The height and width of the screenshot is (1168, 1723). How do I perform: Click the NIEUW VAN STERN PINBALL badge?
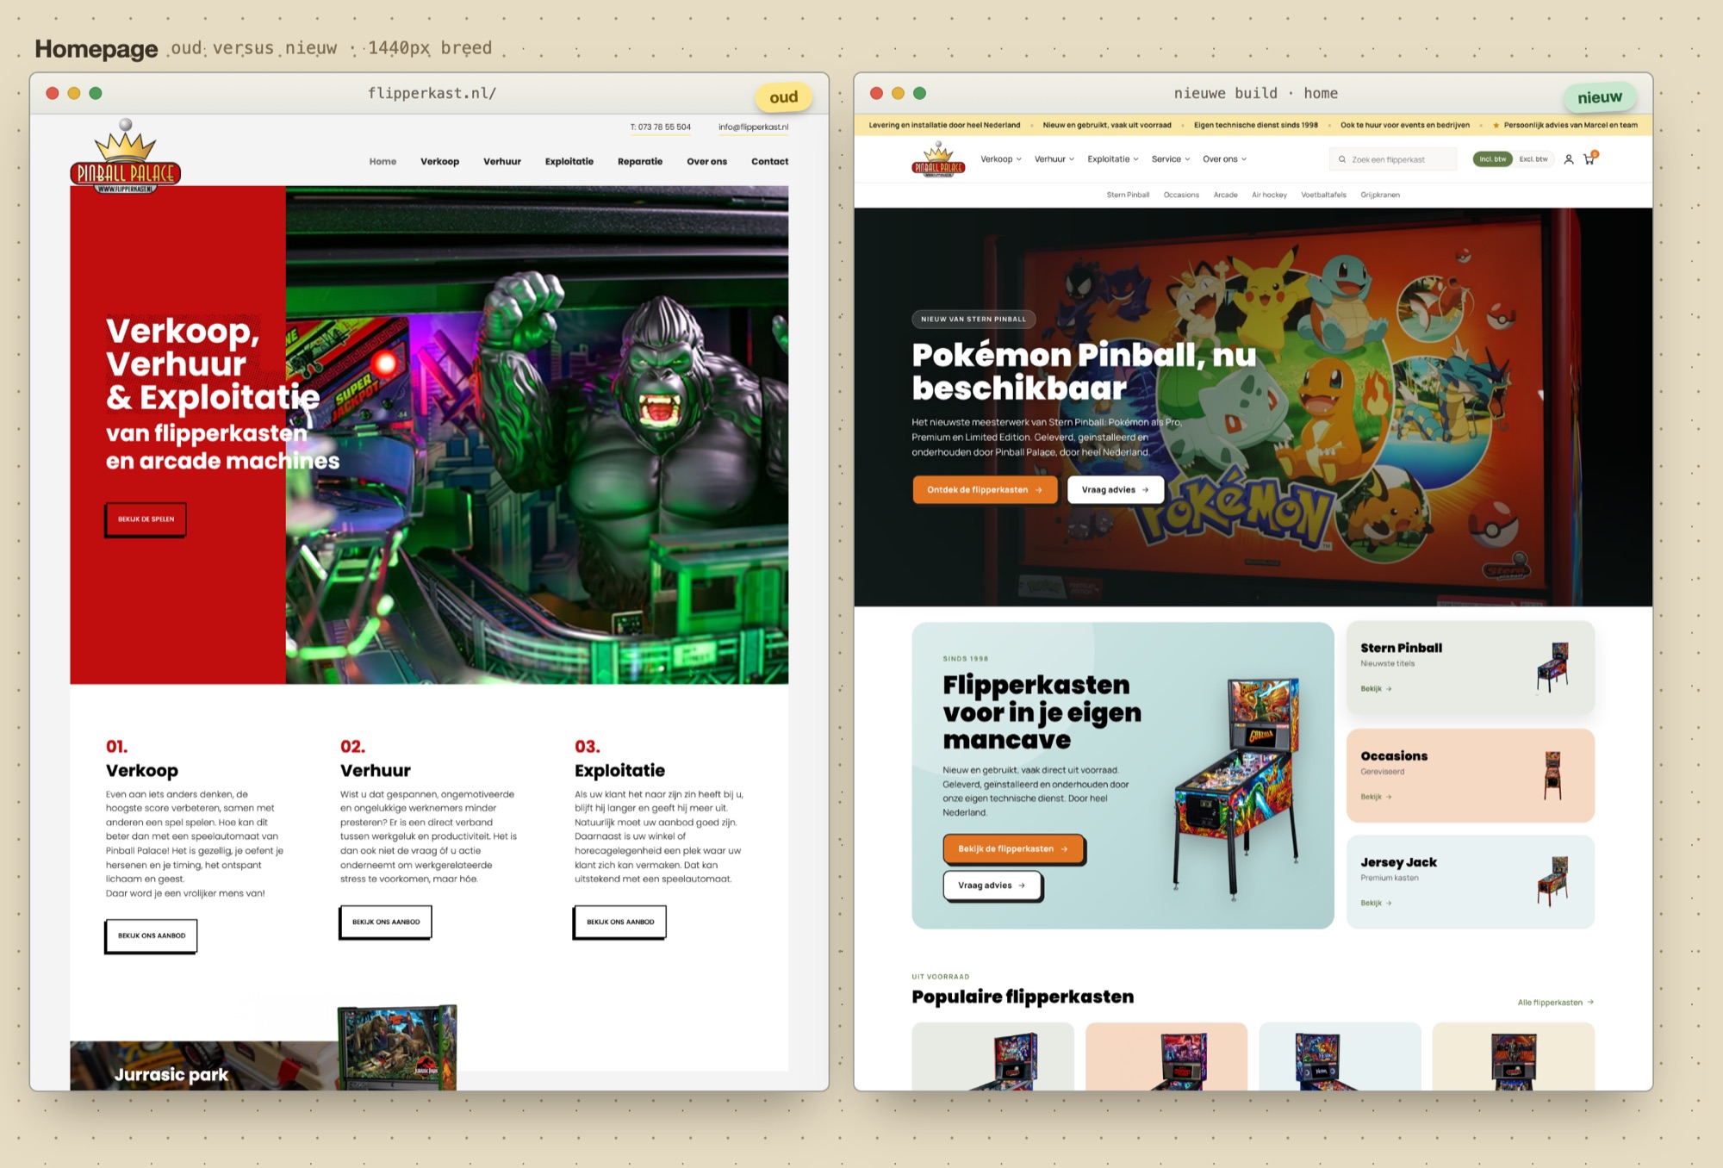pyautogui.click(x=973, y=320)
